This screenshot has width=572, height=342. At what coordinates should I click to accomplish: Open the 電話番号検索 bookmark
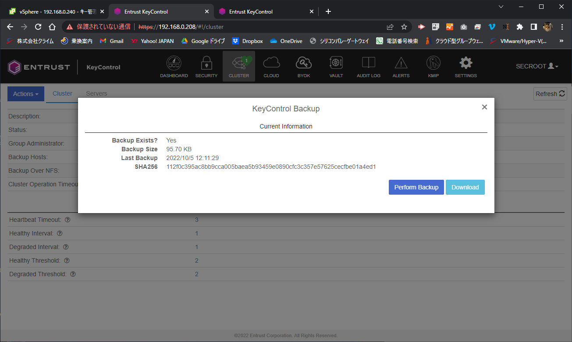tap(397, 41)
